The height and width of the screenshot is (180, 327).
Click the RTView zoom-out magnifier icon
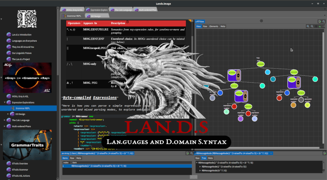coord(312,26)
